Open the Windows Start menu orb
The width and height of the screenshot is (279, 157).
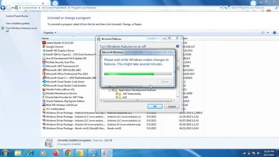(x=5, y=153)
